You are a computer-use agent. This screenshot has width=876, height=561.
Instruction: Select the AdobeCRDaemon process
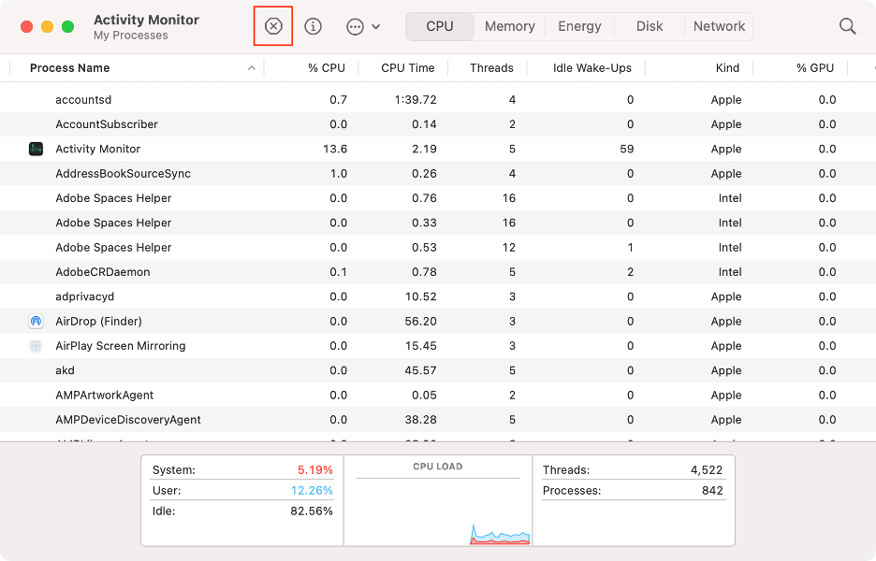[x=438, y=272]
